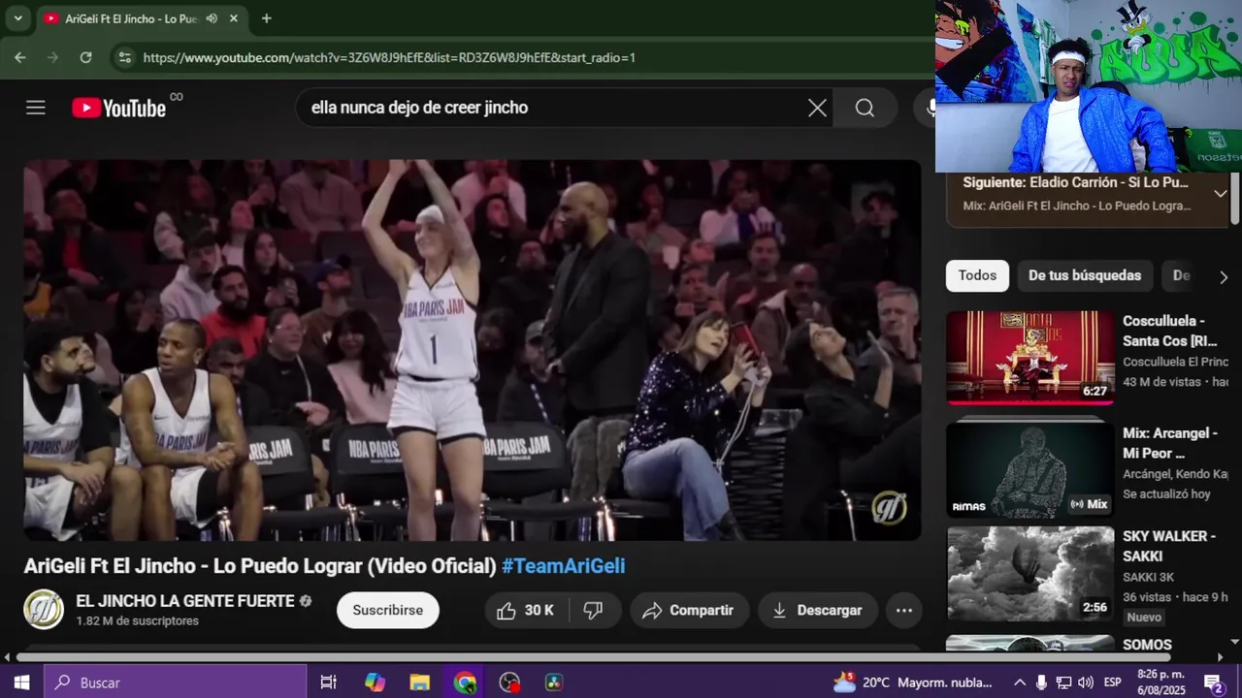Open more actions three-dot menu
The image size is (1242, 698).
pos(903,610)
